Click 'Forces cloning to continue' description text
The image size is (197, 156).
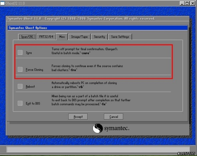[x=87, y=68]
